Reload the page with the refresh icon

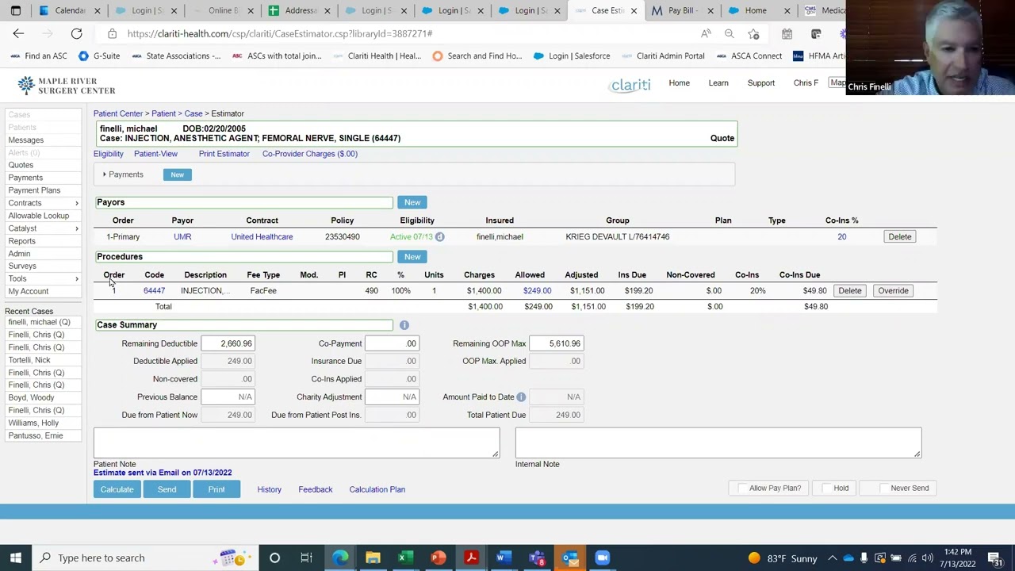coord(76,33)
